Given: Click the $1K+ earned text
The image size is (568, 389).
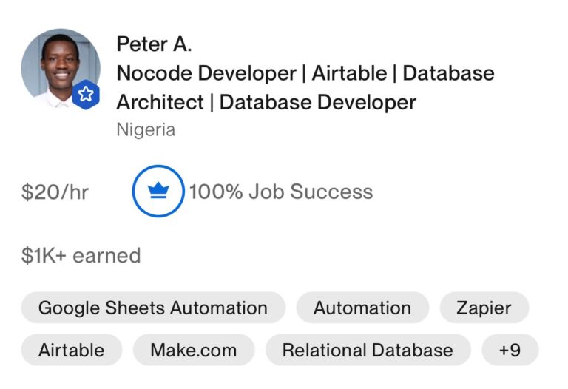Looking at the screenshot, I should coord(81,255).
